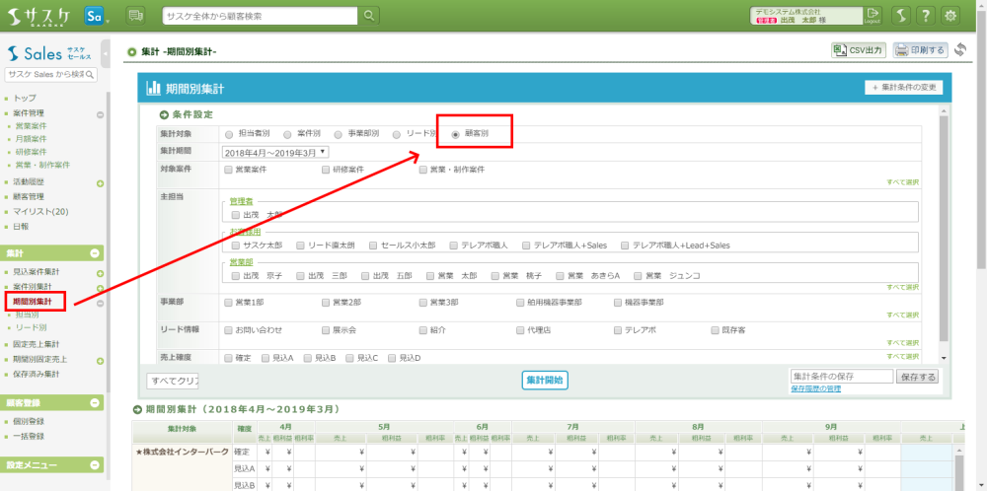Open the Sa application switcher dropdown
Screen dimensions: 987x491
(x=97, y=16)
